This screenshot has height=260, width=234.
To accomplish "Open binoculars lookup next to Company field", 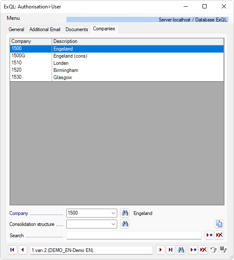I will pyautogui.click(x=125, y=213).
